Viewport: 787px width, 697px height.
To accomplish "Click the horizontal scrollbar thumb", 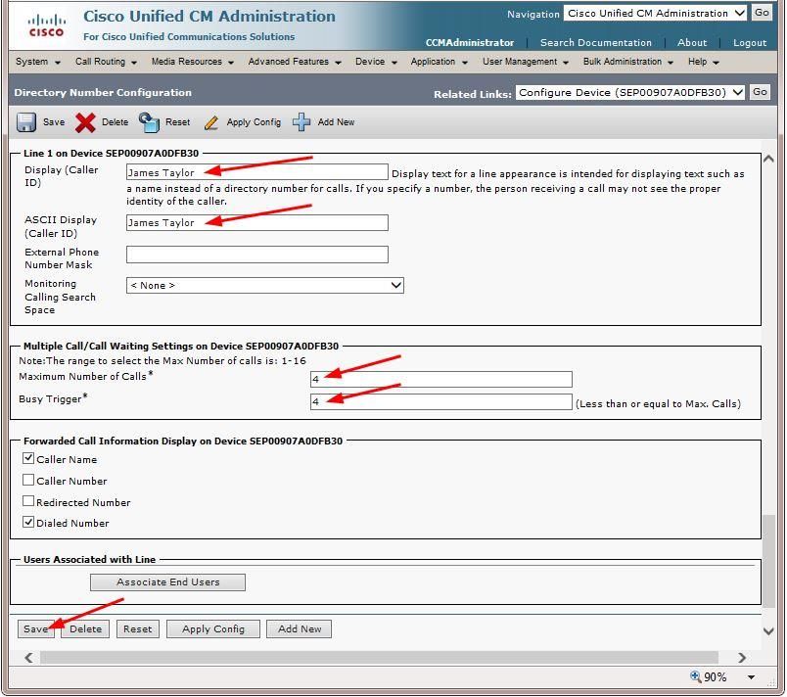I will click(379, 658).
